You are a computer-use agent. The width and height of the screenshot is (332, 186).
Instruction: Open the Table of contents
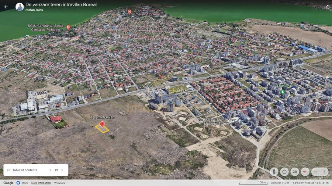pyautogui.click(x=22, y=170)
